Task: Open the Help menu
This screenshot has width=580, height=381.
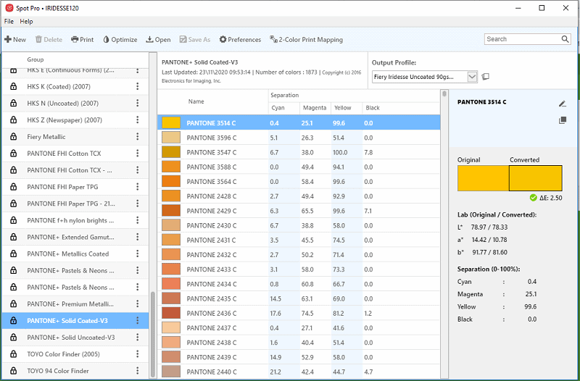Action: point(26,22)
